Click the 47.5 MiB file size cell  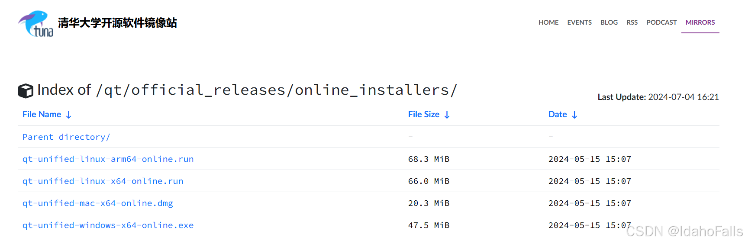[x=429, y=225]
